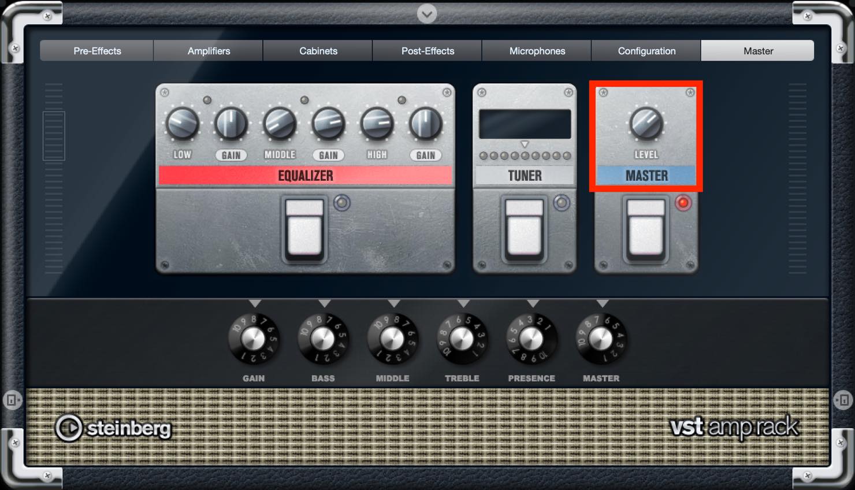855x490 pixels.
Task: Click the Equalizer MIDDLE frequency knob
Action: [280, 123]
